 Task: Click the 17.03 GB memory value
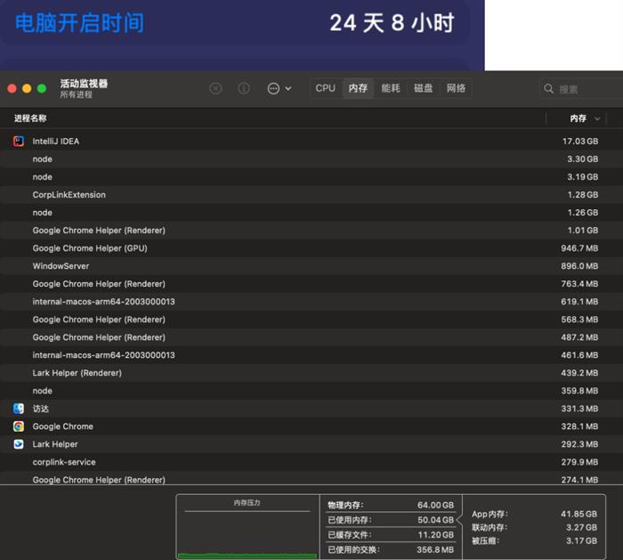click(x=580, y=141)
